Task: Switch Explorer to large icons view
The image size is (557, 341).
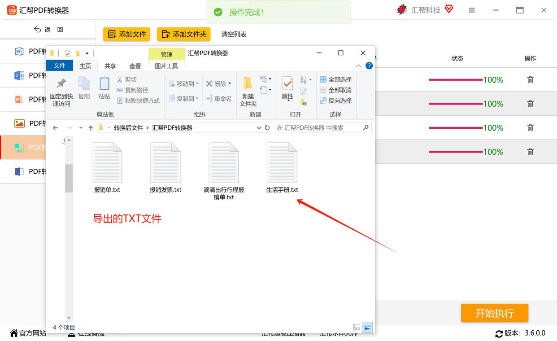Action: pos(367,328)
